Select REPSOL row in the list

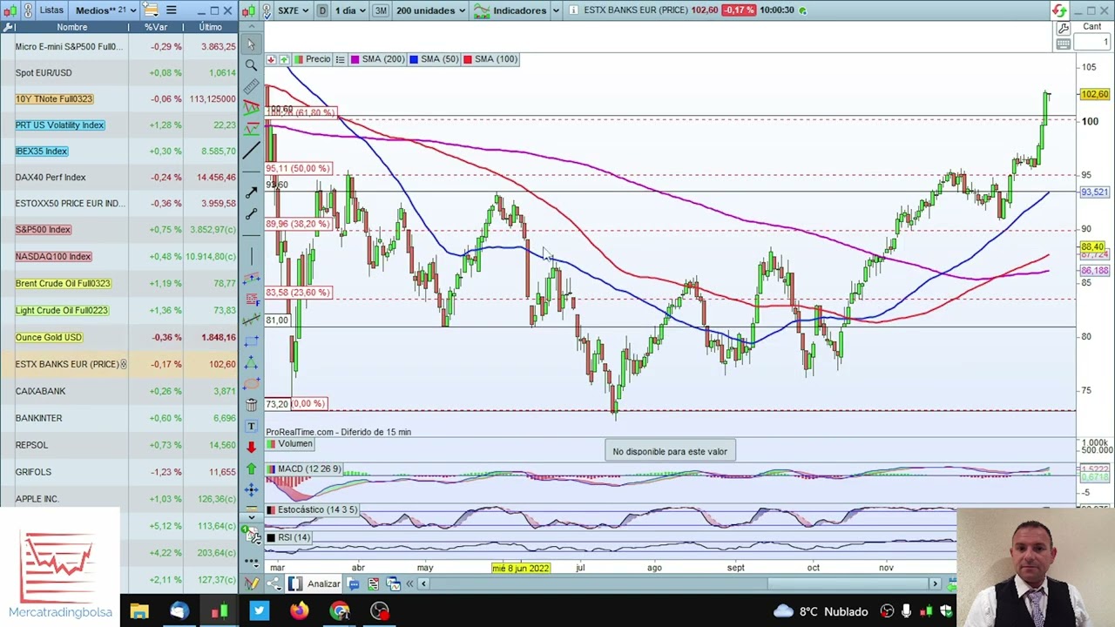click(118, 445)
